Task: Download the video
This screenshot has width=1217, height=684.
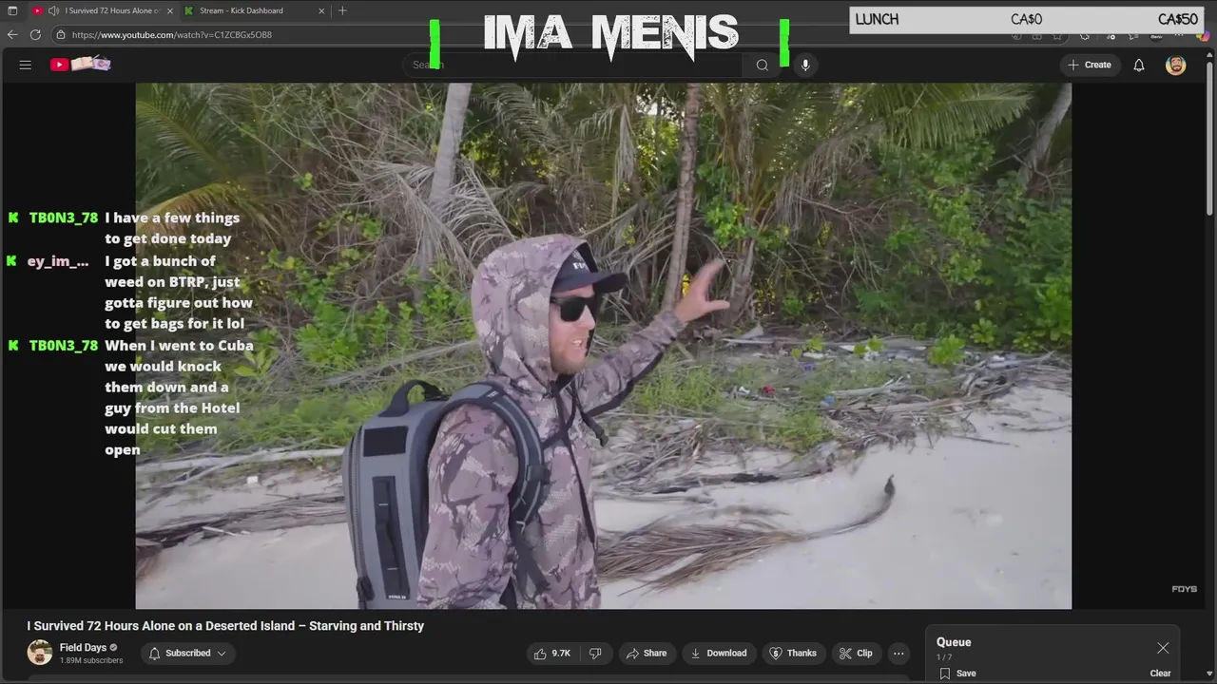Action: tap(719, 653)
